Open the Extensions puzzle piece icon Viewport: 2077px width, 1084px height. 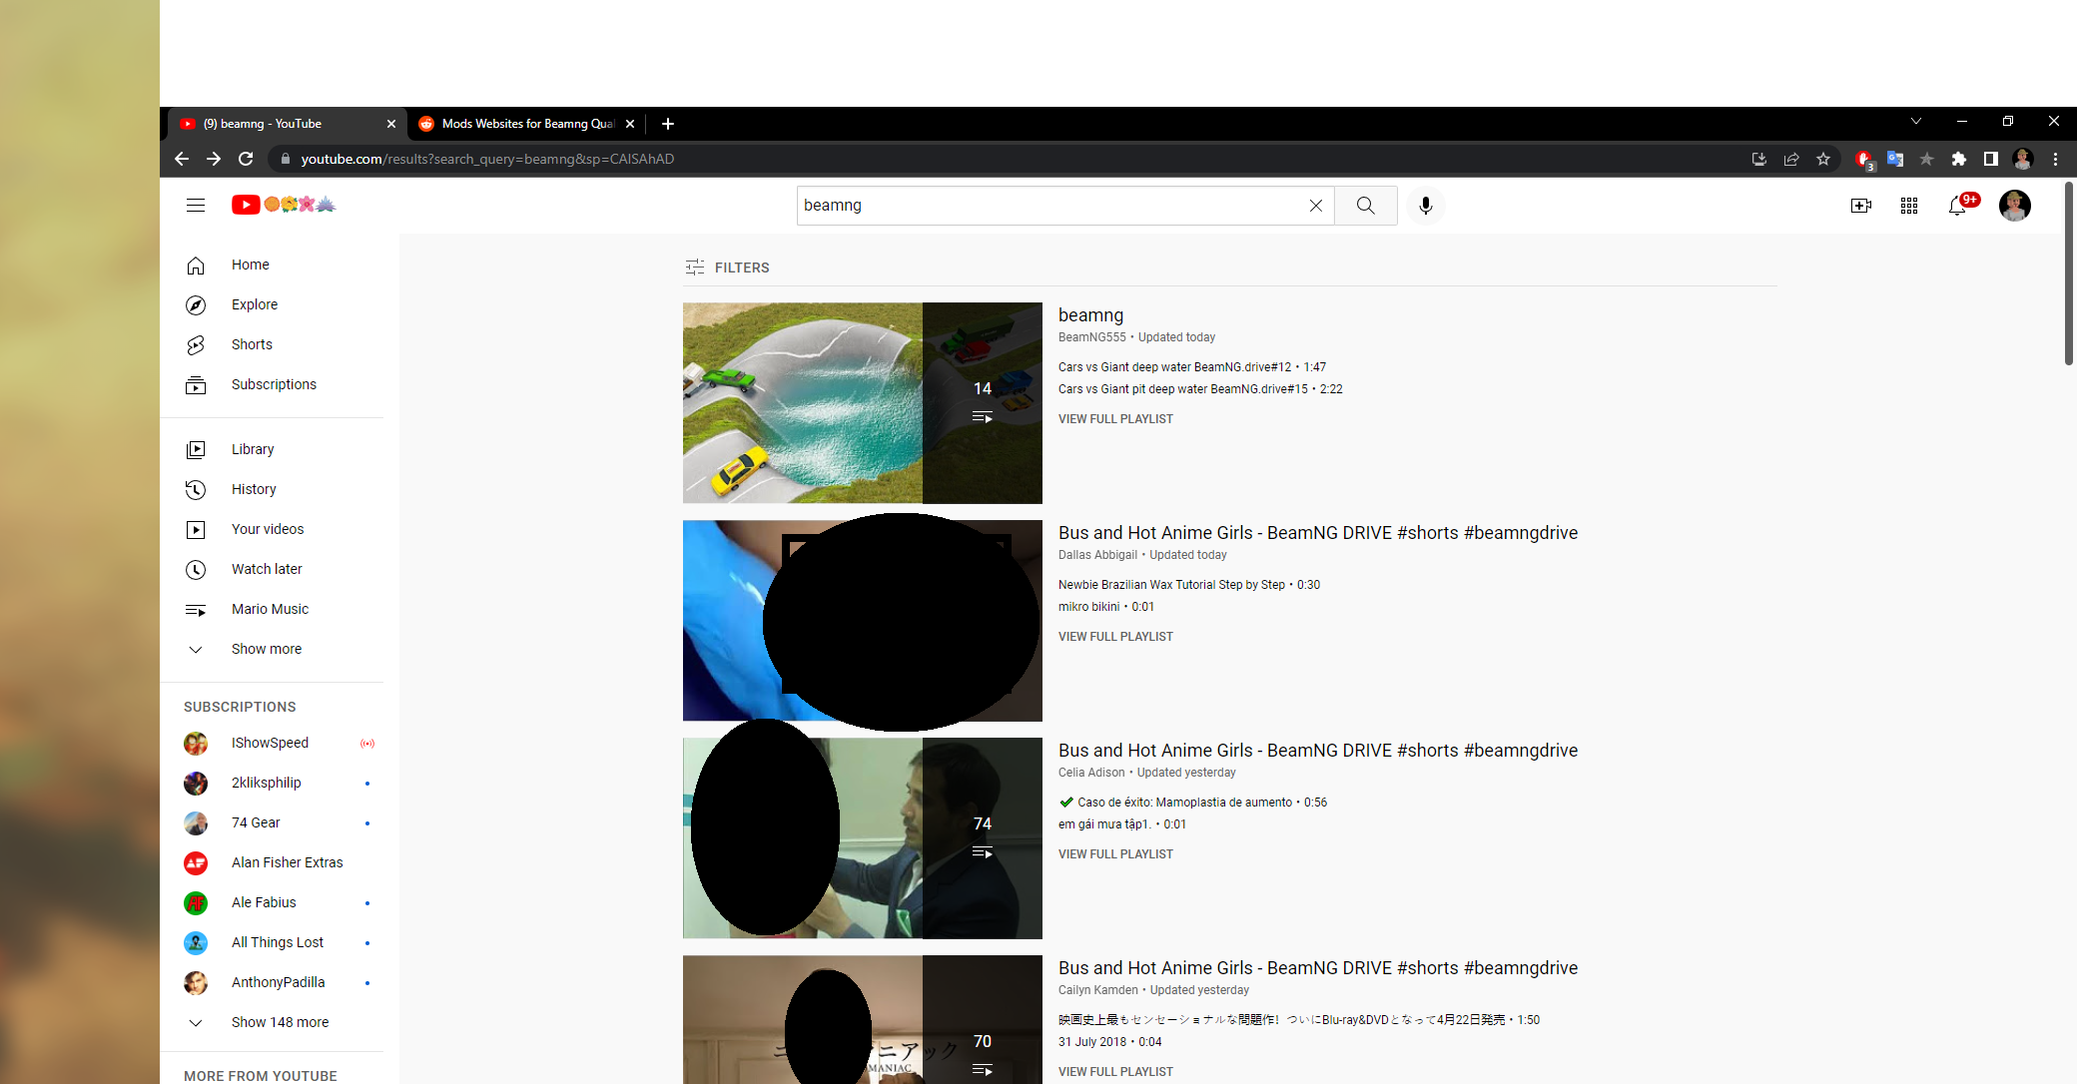1959,159
